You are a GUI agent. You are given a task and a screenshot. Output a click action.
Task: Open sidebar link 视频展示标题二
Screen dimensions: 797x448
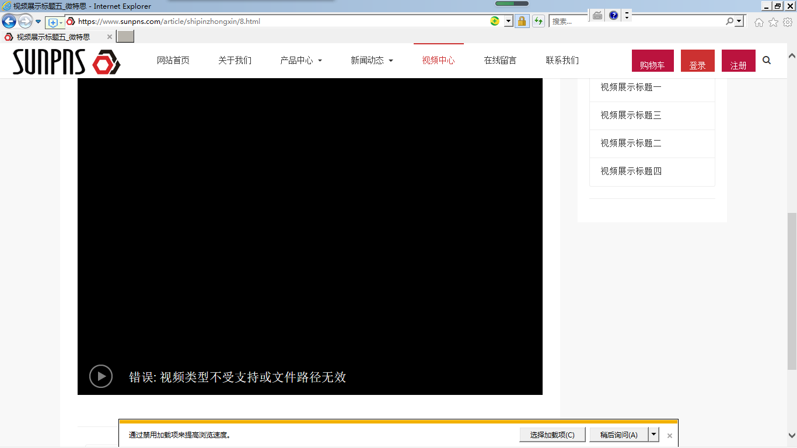point(631,143)
